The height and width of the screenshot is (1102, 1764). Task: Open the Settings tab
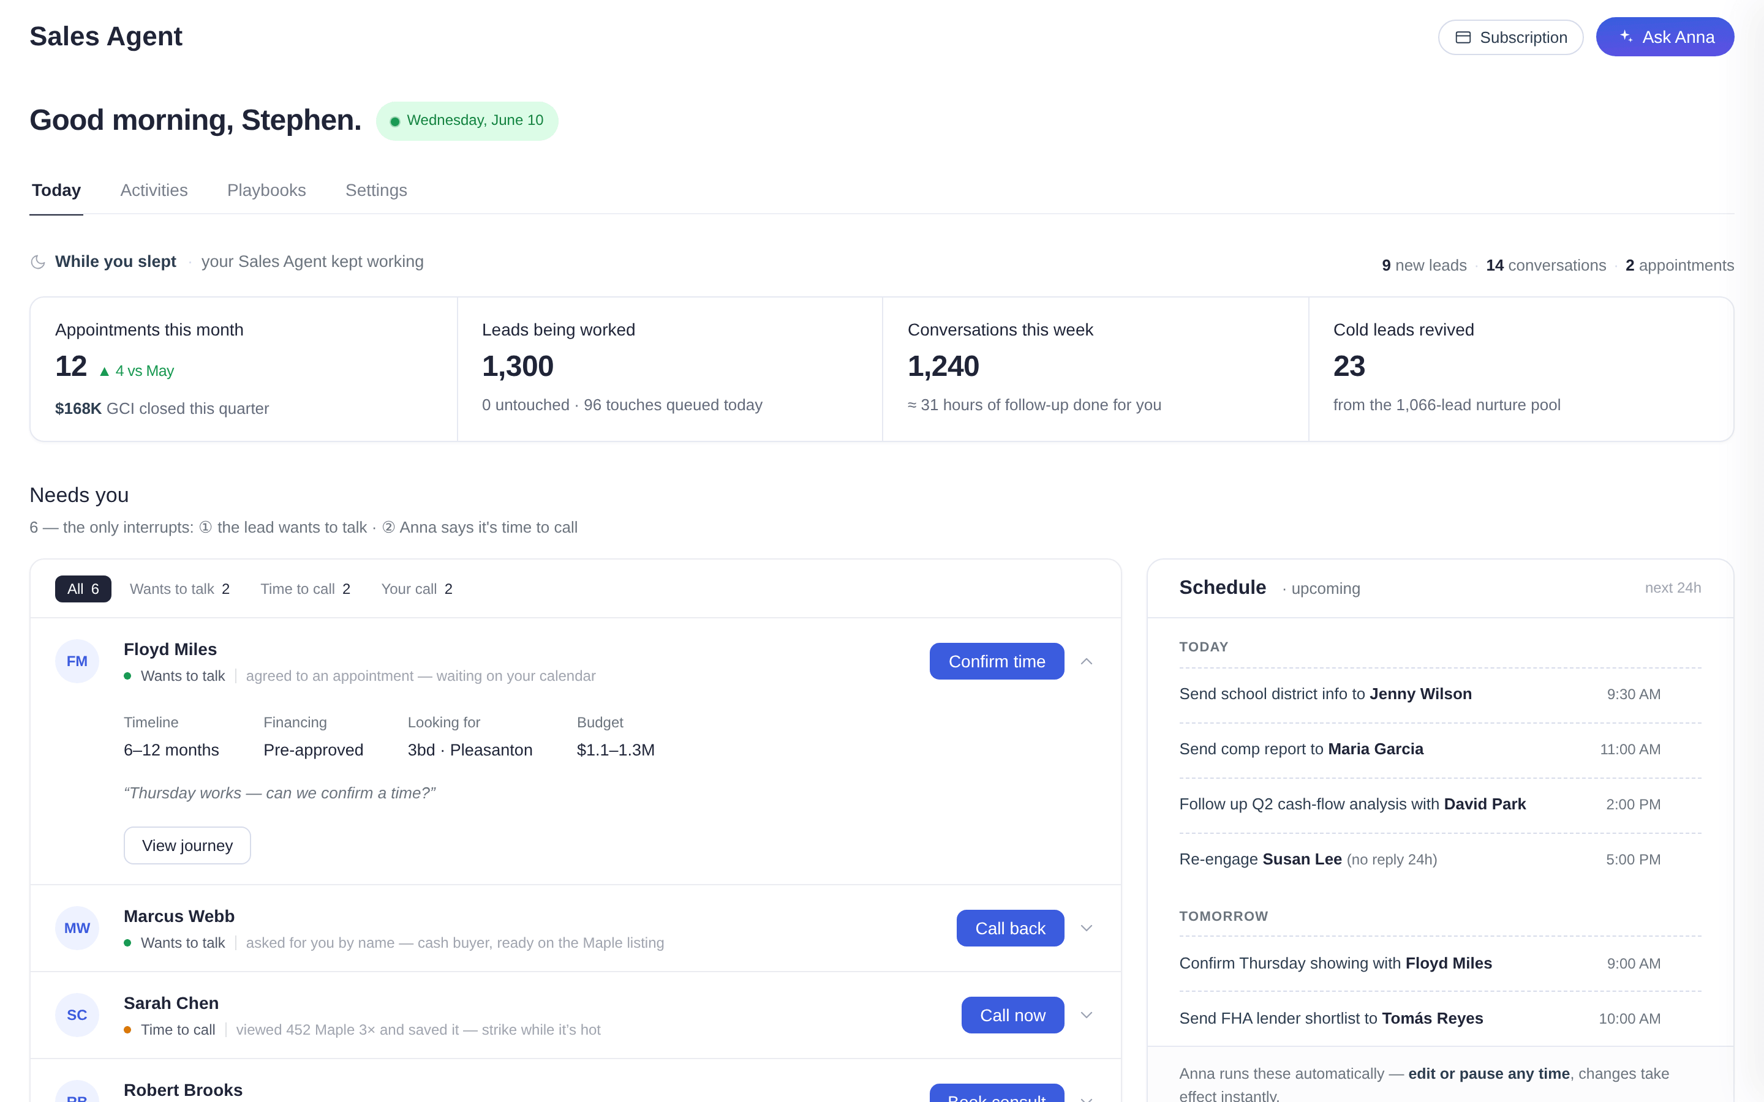(x=376, y=190)
